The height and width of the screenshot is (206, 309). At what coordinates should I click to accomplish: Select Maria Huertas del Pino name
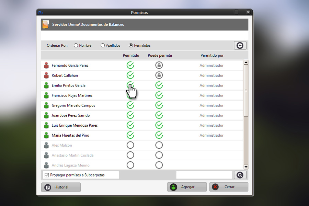70,135
